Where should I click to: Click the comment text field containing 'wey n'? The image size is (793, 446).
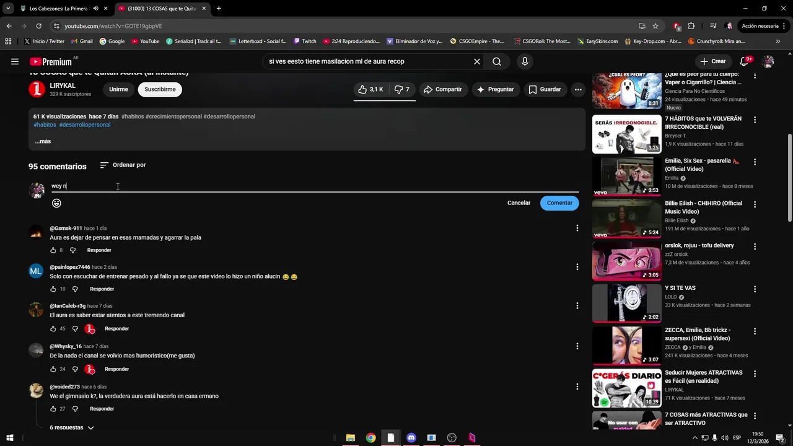tap(315, 186)
